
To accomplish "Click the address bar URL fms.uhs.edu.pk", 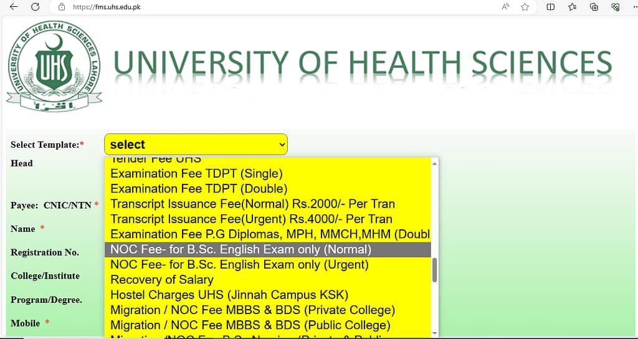I will 107,7.
